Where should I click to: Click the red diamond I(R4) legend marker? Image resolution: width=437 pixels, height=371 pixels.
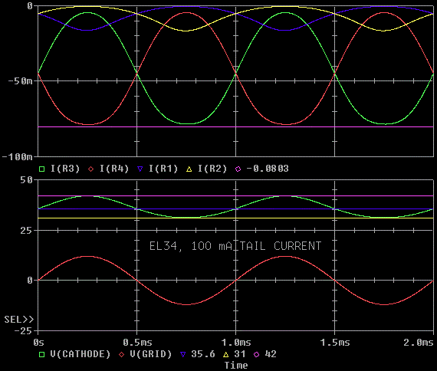[x=91, y=169]
